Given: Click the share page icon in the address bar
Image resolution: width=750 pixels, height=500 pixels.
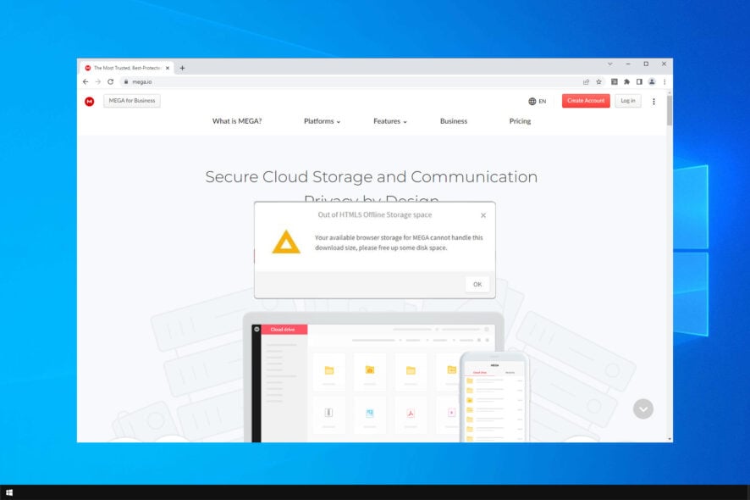Looking at the screenshot, I should [586, 82].
